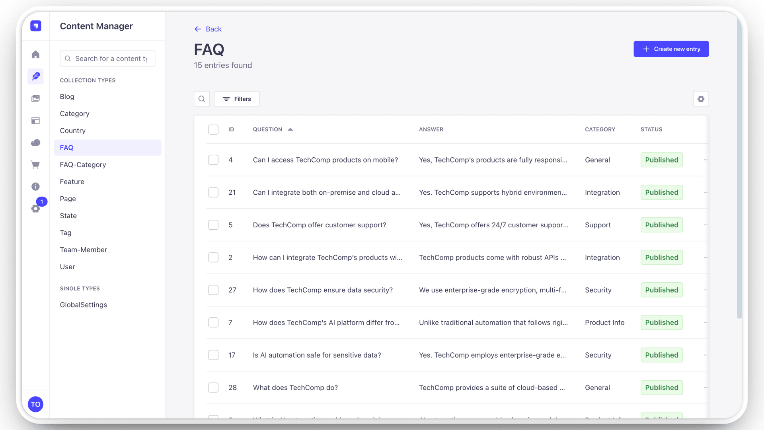Image resolution: width=764 pixels, height=430 pixels.
Task: Select the checkbox for entry ID 2
Action: (213, 258)
